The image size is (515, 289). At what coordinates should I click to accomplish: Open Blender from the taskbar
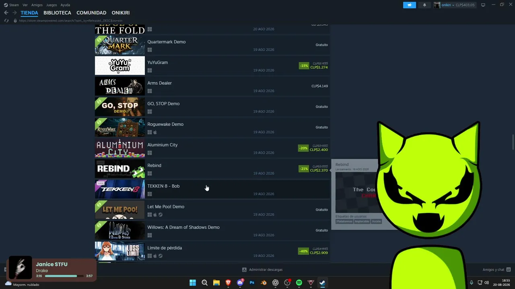click(x=264, y=283)
